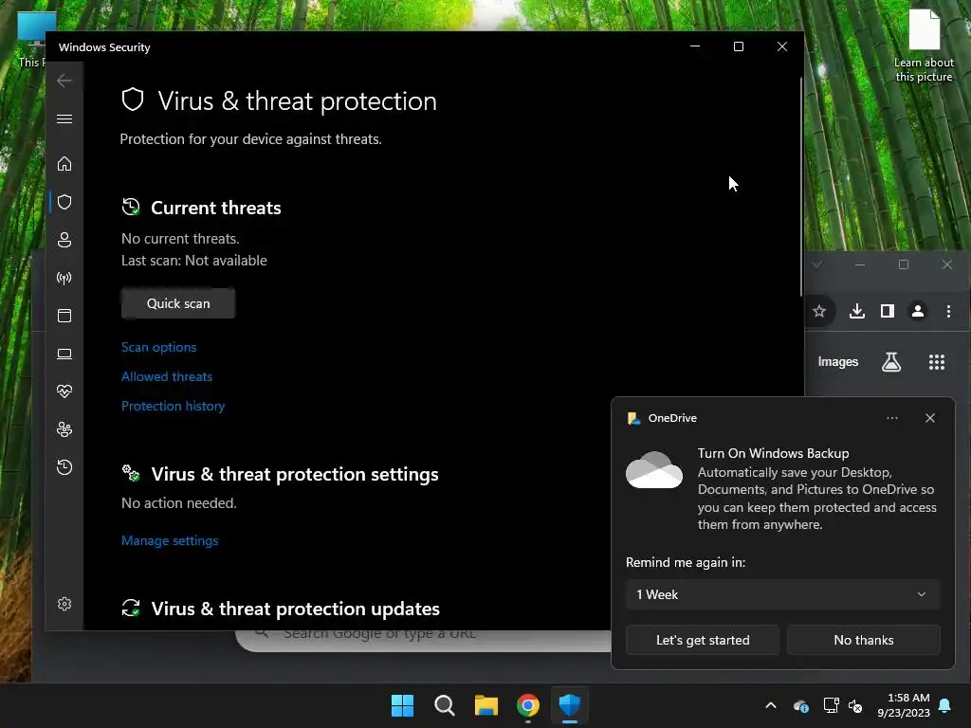Image resolution: width=971 pixels, height=728 pixels.
Task: Open File Explorer from the taskbar
Action: (x=486, y=705)
